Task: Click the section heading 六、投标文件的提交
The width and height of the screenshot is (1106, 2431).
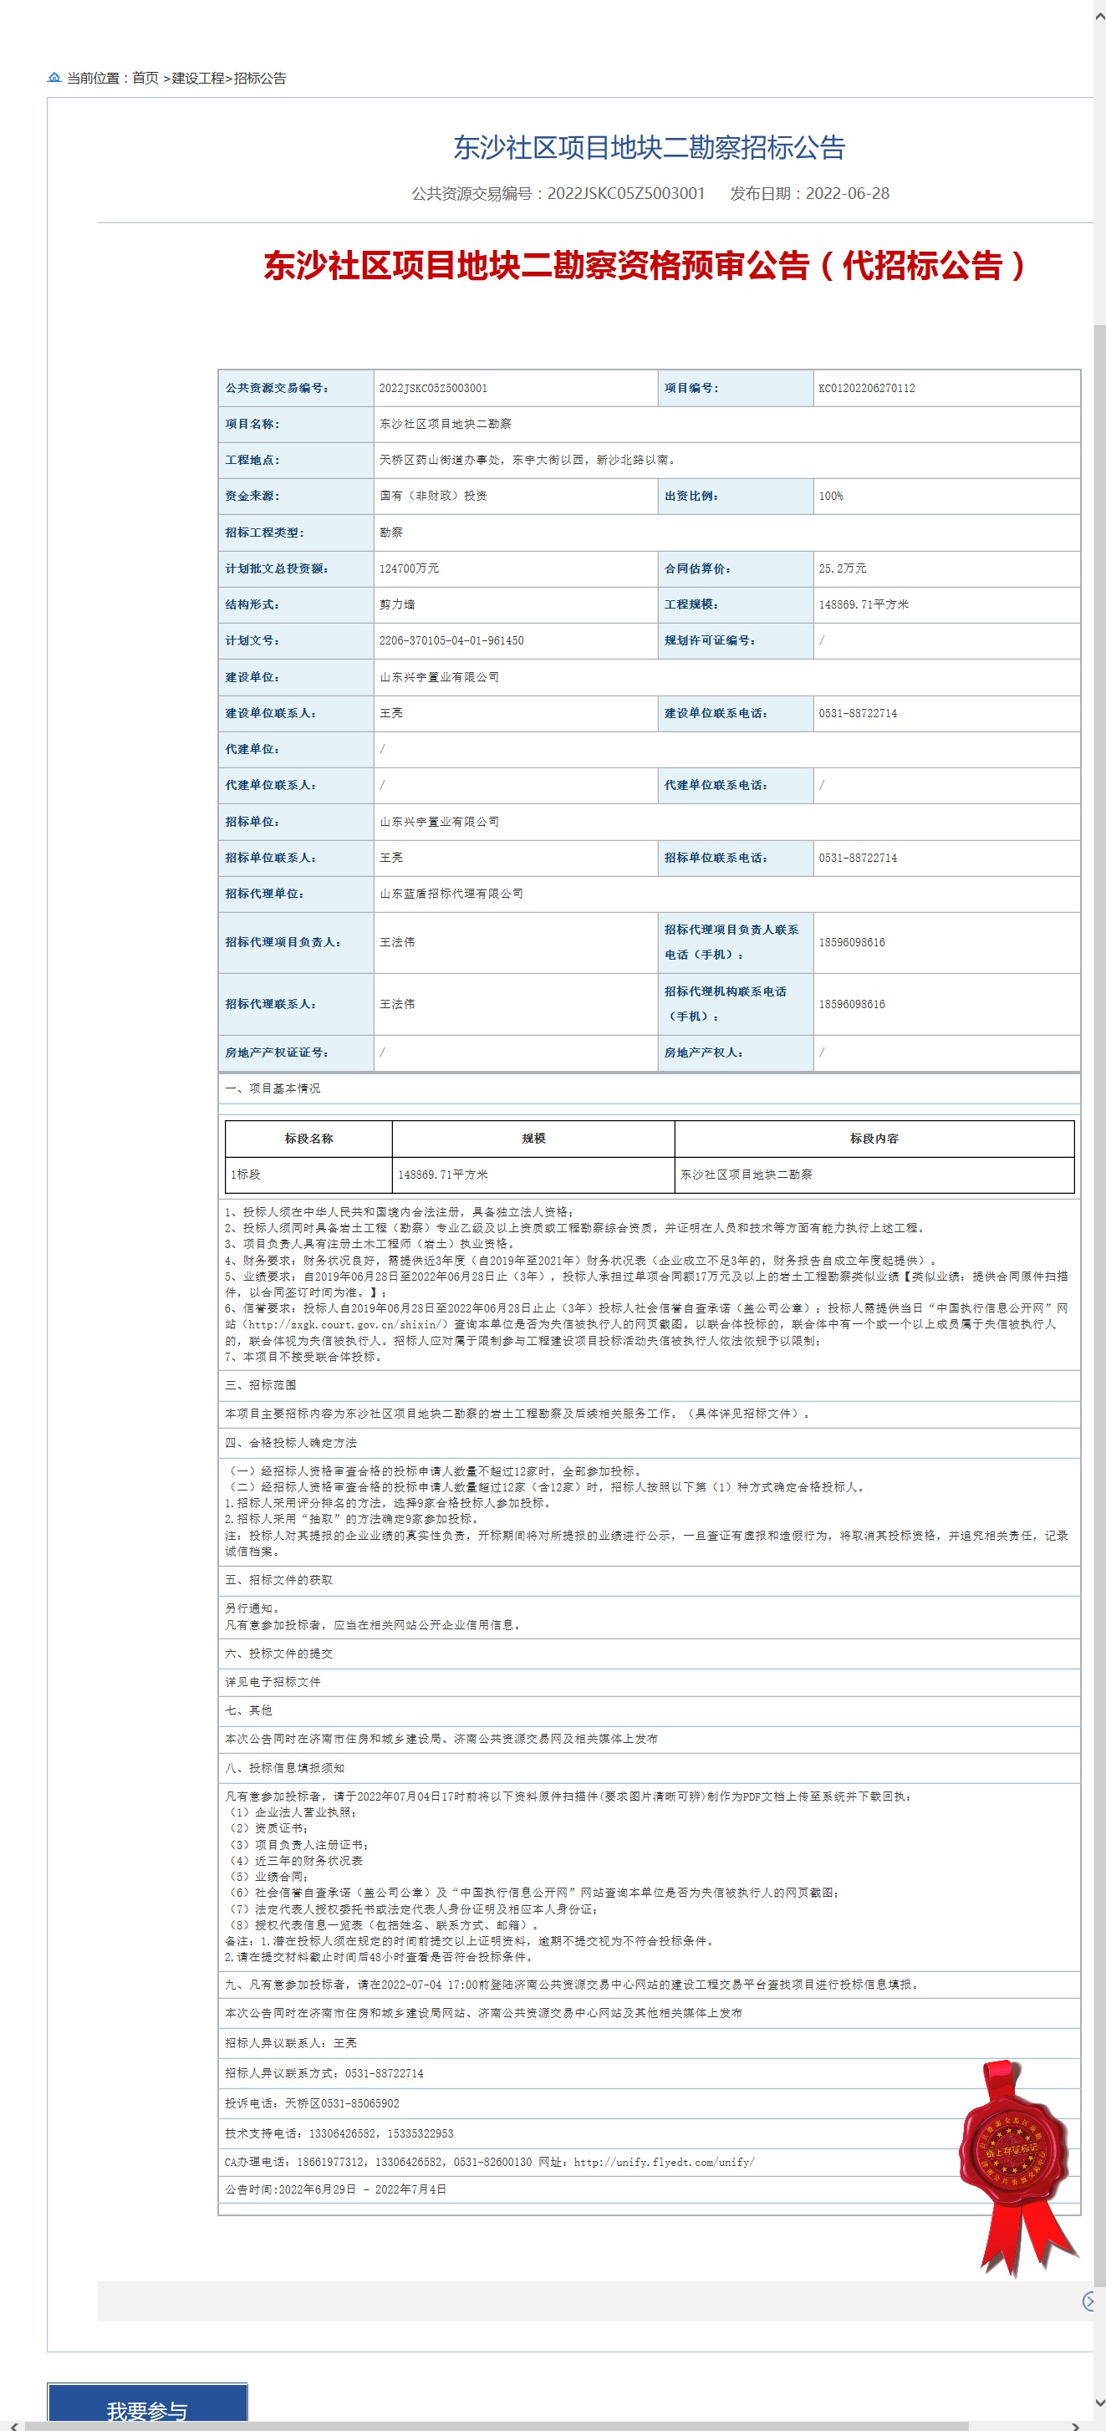Action: (278, 1654)
